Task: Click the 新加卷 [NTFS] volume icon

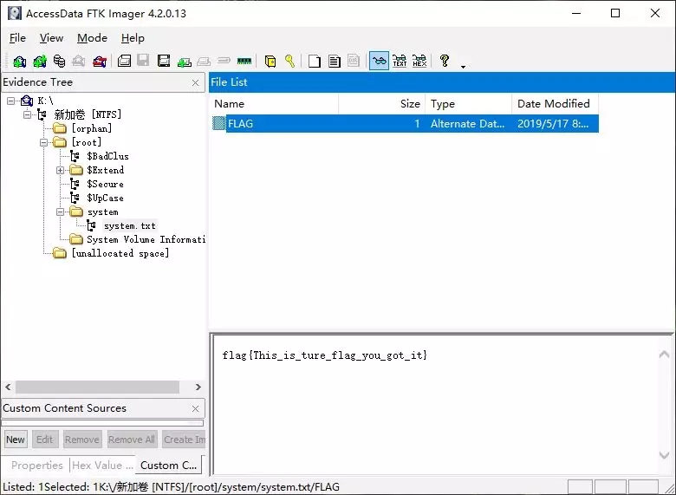Action: (42, 114)
